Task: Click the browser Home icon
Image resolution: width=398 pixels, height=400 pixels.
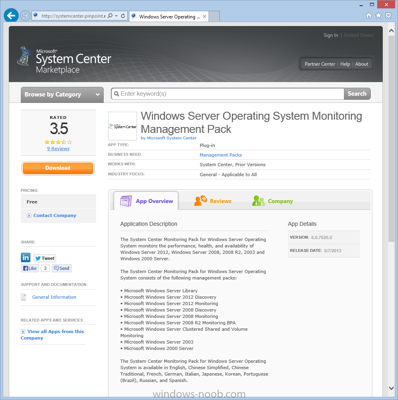Action: 369,16
